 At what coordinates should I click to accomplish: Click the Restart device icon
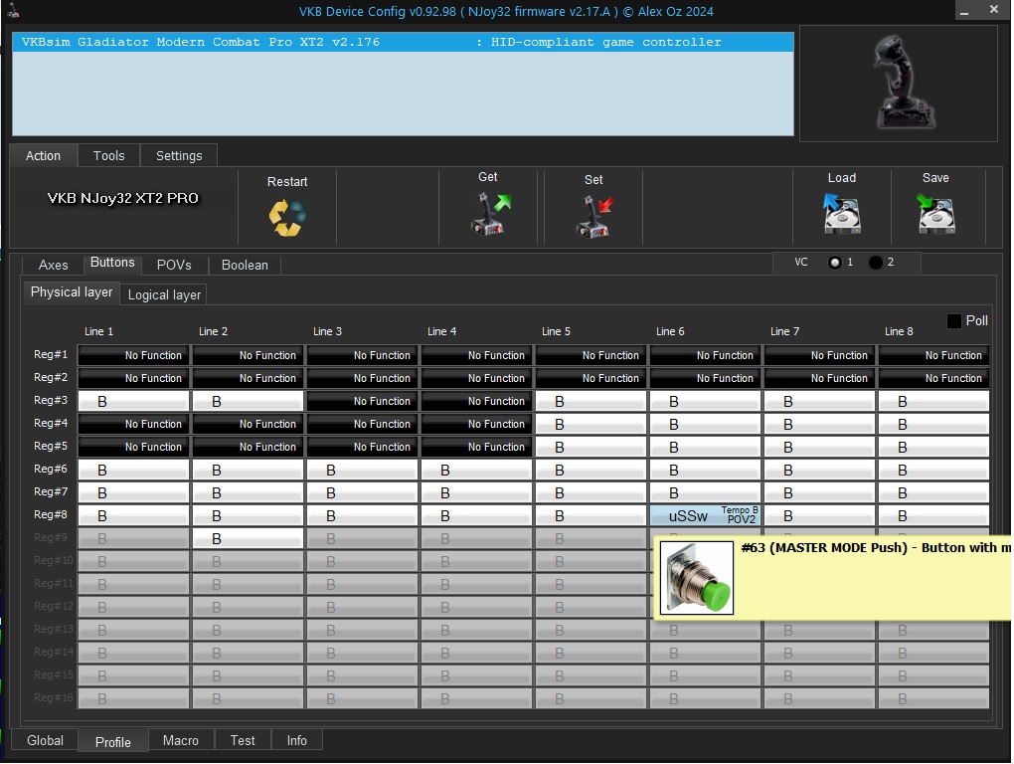(287, 217)
